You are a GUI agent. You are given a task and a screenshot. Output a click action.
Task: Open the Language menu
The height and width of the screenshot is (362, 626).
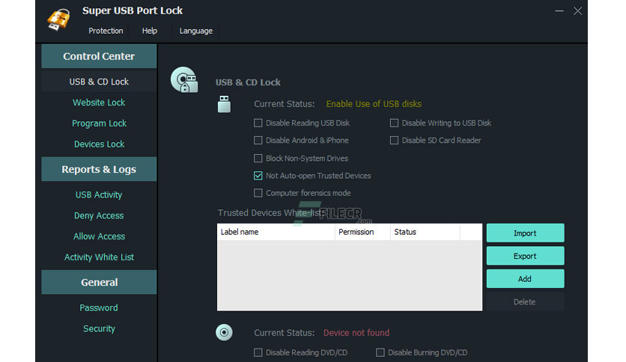[196, 31]
